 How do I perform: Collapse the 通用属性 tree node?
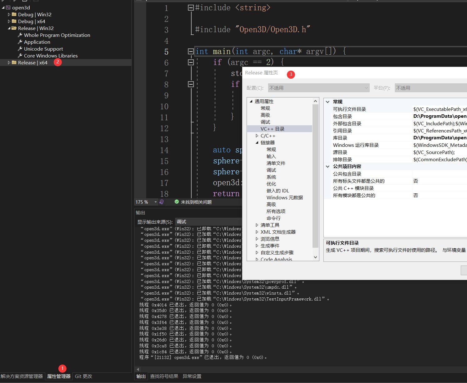(x=251, y=101)
